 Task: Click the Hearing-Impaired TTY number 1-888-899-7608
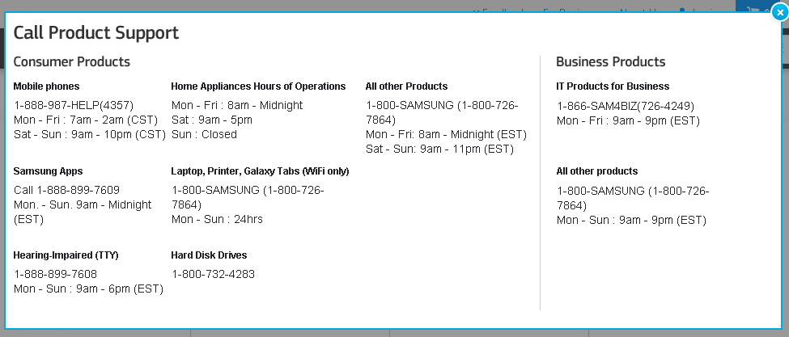pyautogui.click(x=55, y=274)
